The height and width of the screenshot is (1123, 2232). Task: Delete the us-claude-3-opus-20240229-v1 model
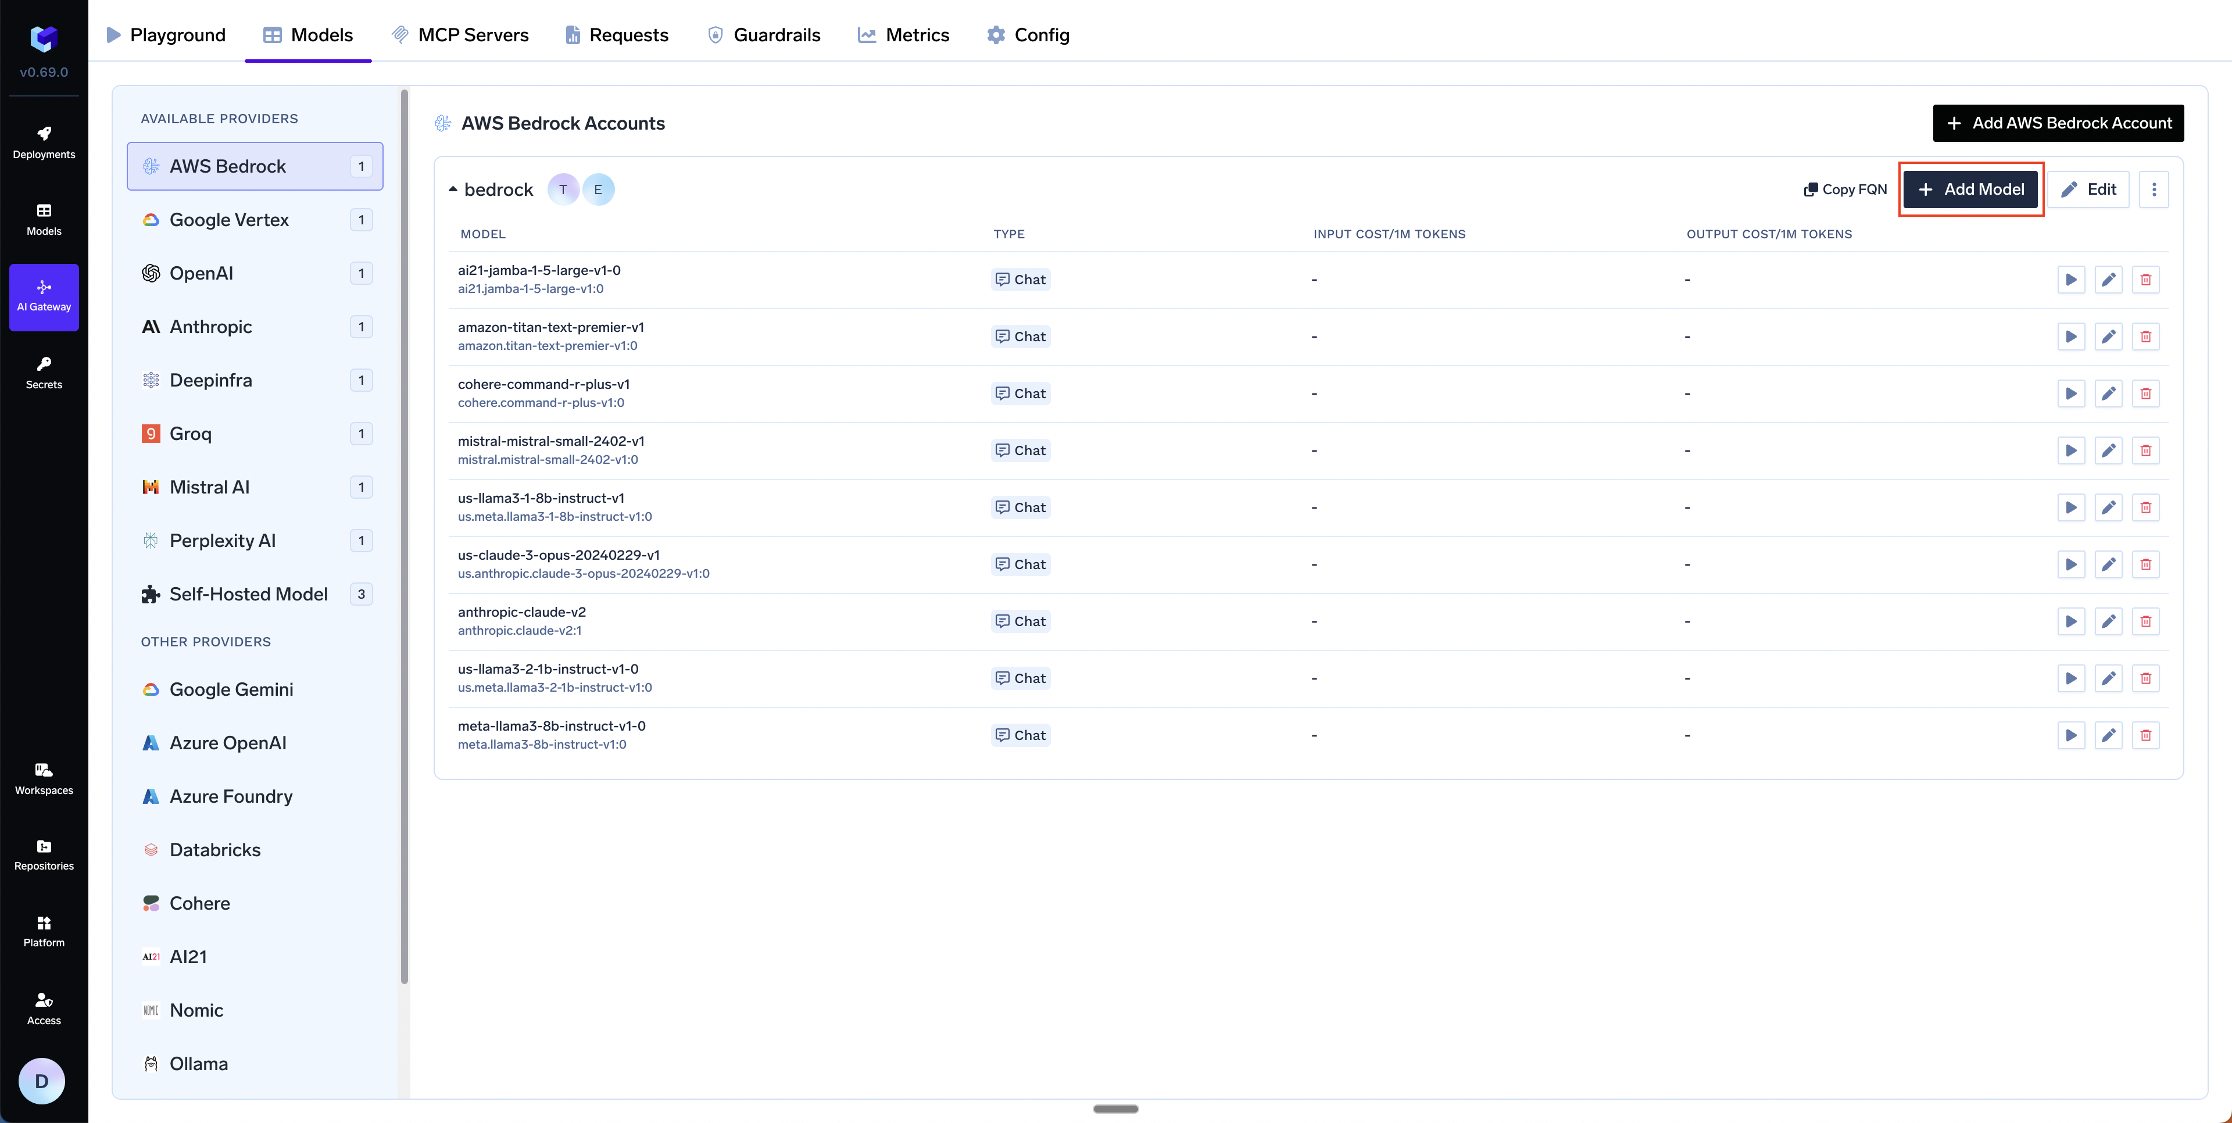pos(2145,565)
